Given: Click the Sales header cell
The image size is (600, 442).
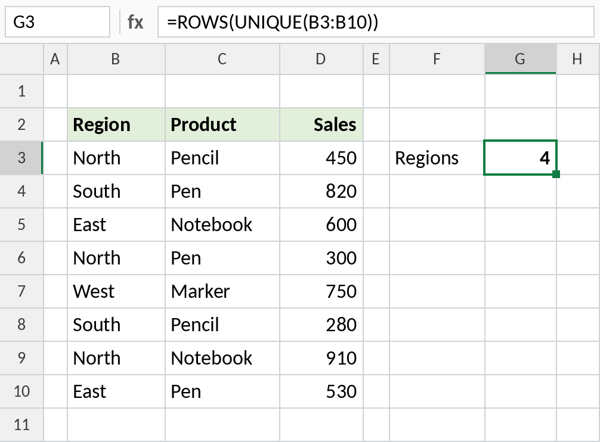Looking at the screenshot, I should (x=321, y=124).
